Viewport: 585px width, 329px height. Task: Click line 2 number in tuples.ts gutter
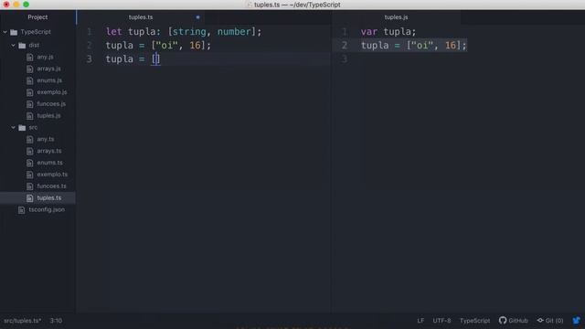pyautogui.click(x=90, y=46)
